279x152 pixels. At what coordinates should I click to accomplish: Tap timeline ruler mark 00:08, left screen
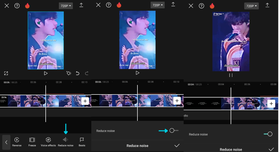[59, 82]
